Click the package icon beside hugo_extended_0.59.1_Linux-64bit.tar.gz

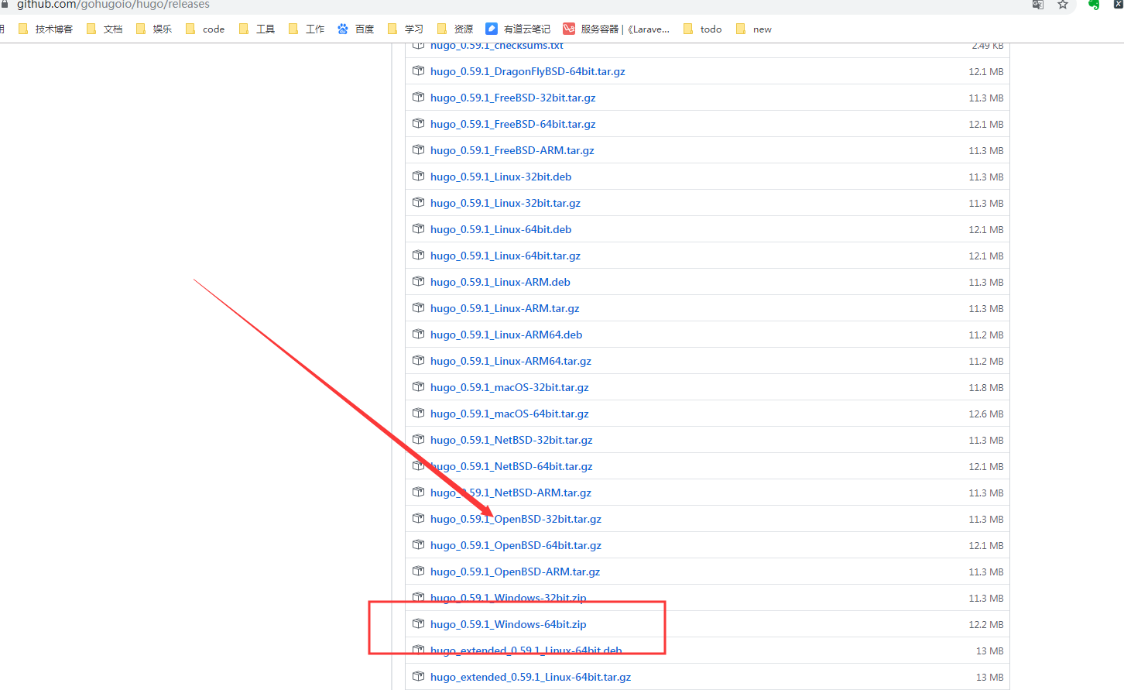point(419,677)
